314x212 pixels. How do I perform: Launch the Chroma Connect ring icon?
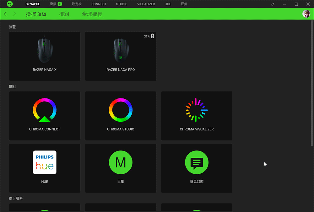(45, 110)
